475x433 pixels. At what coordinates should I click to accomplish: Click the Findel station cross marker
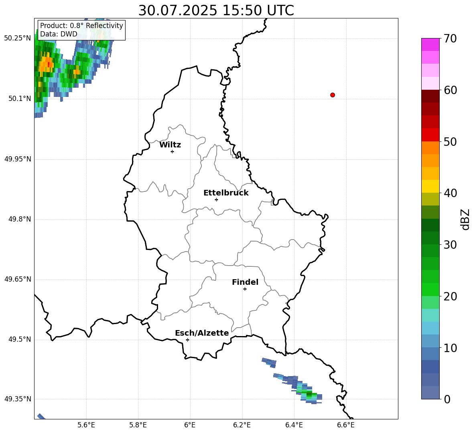pyautogui.click(x=245, y=289)
